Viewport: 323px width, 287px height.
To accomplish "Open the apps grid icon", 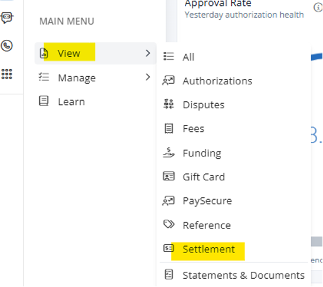I will coord(7,74).
